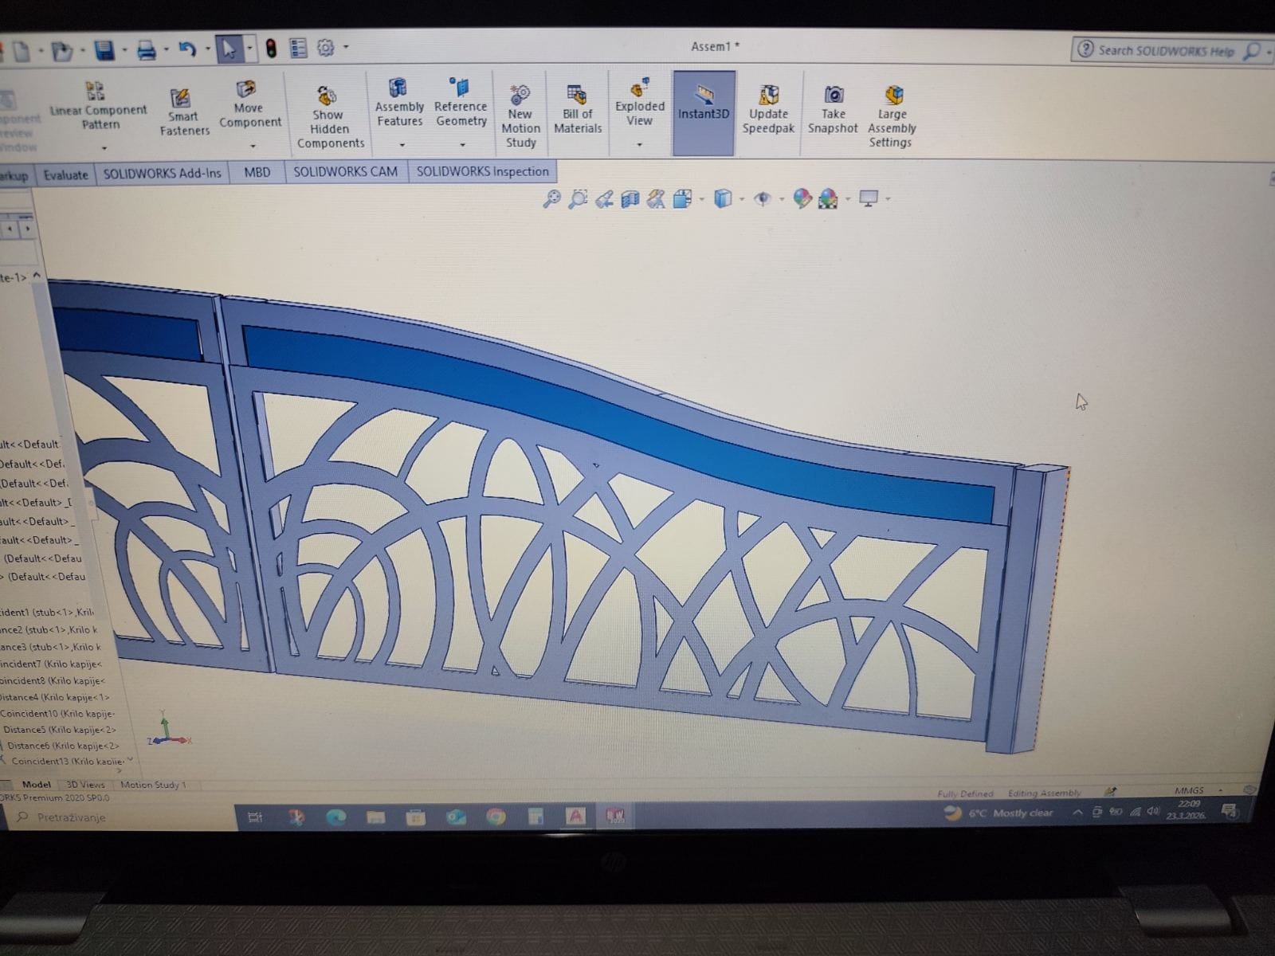Click the Open file folder icon
This screenshot has width=1275, height=956.
point(61,52)
